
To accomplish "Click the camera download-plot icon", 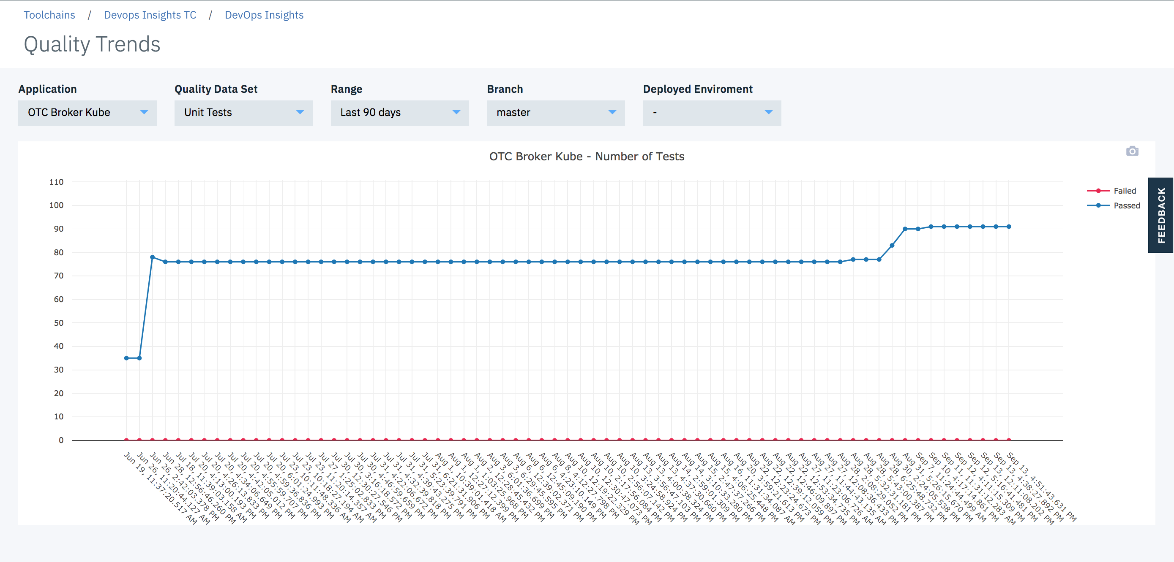I will pos(1132,151).
